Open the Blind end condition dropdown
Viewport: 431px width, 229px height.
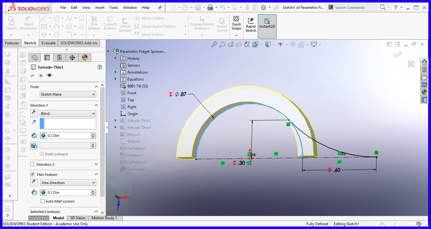[x=68, y=113]
